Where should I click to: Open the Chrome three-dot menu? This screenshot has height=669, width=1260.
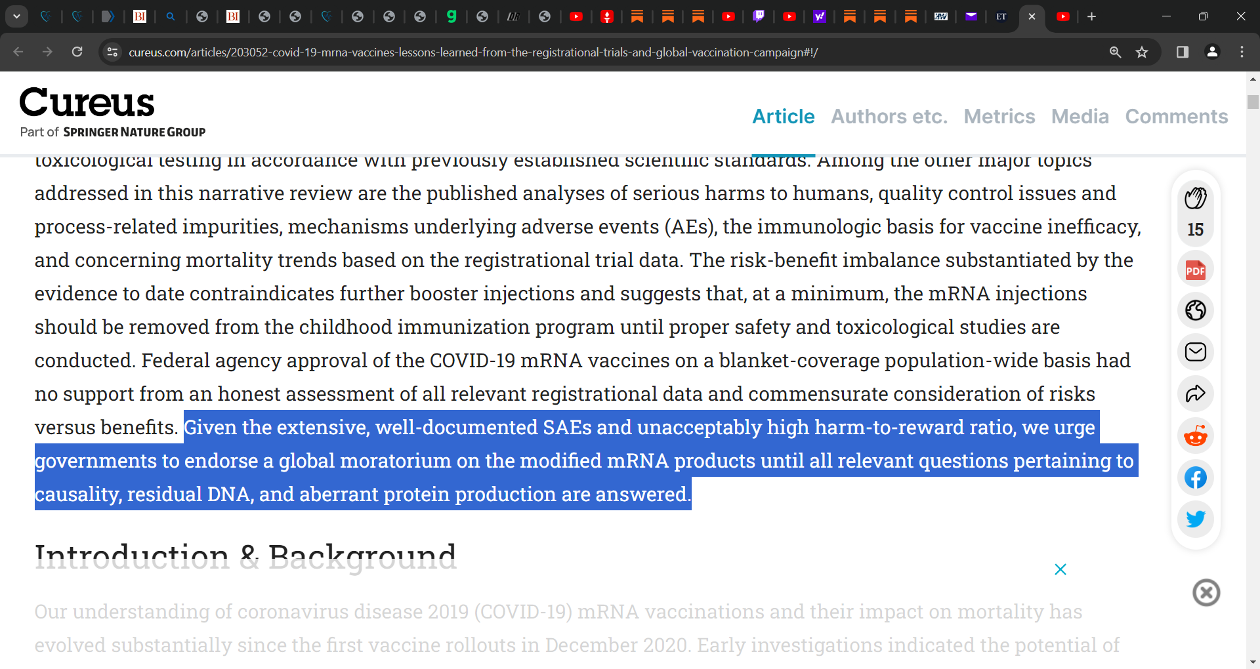click(x=1242, y=52)
